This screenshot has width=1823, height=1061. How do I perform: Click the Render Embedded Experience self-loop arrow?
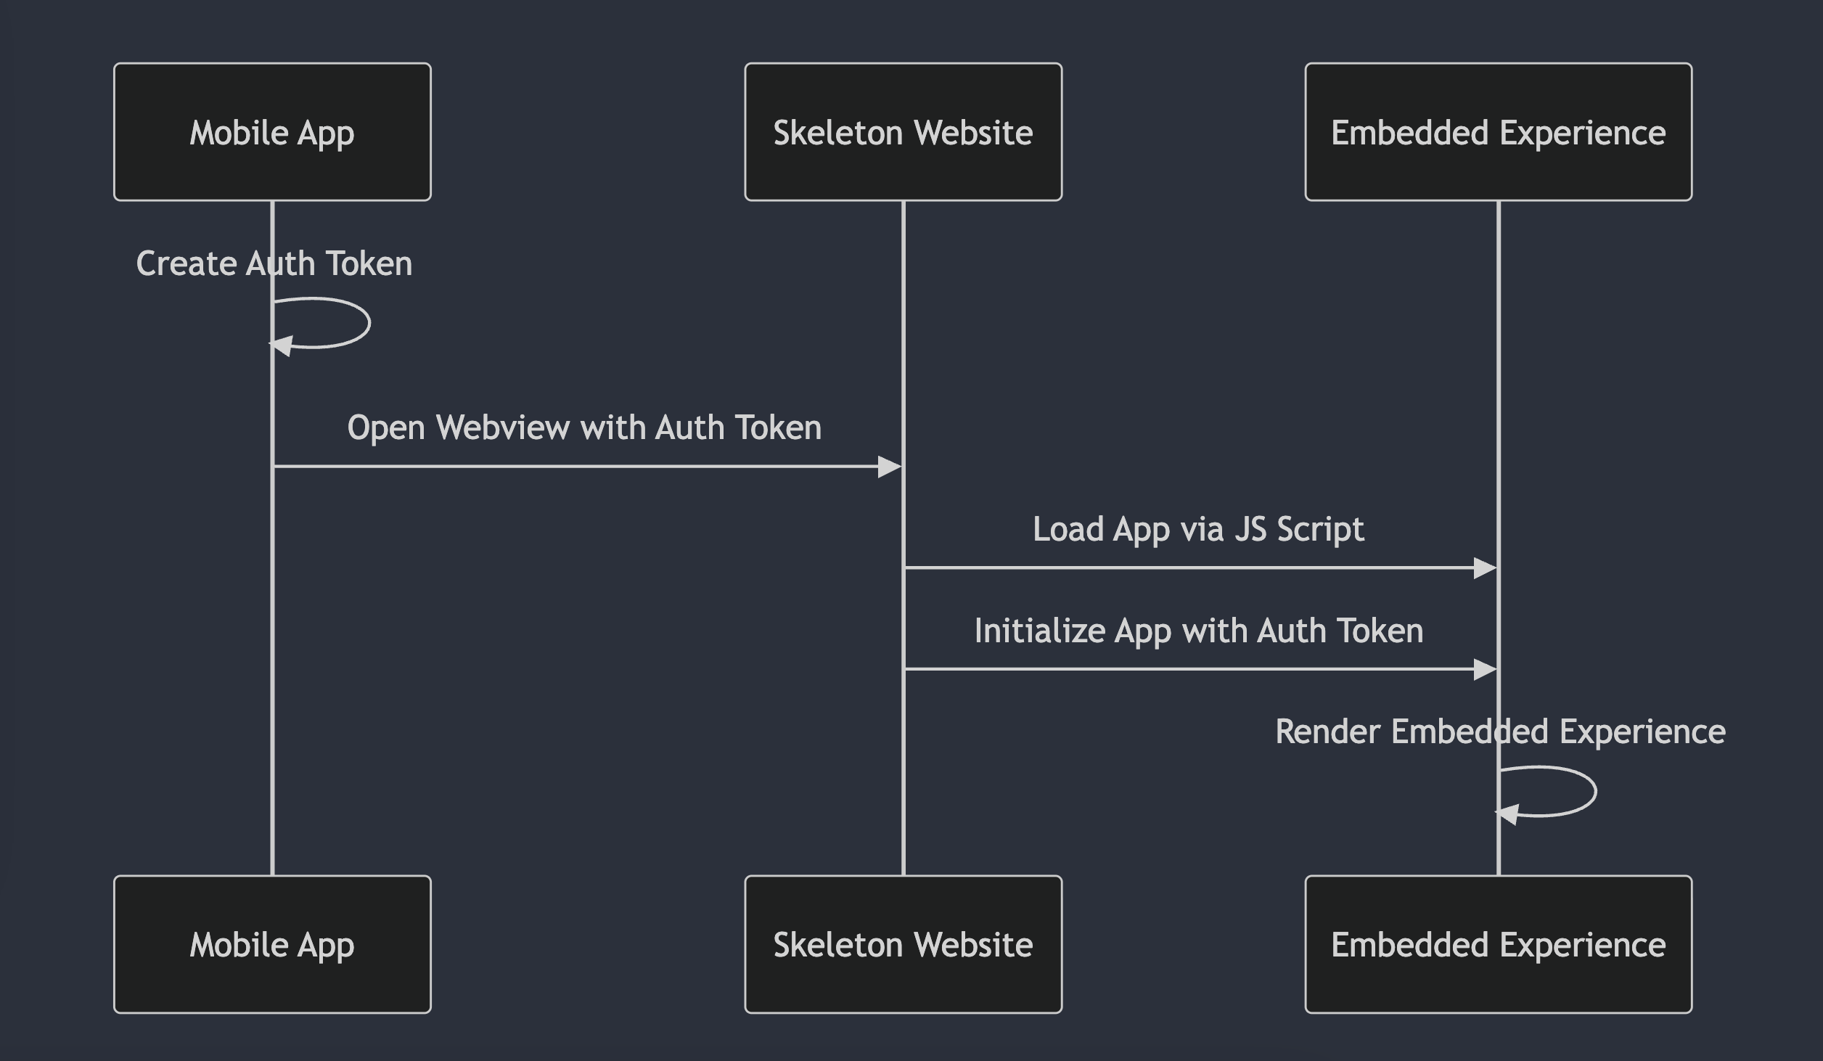click(x=1594, y=791)
